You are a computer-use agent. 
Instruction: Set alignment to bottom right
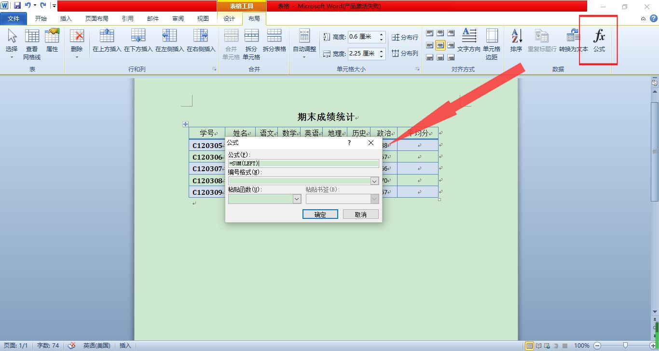(451, 57)
